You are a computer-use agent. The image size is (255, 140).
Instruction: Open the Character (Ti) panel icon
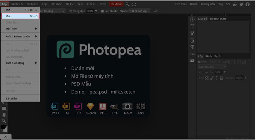[x=192, y=40]
